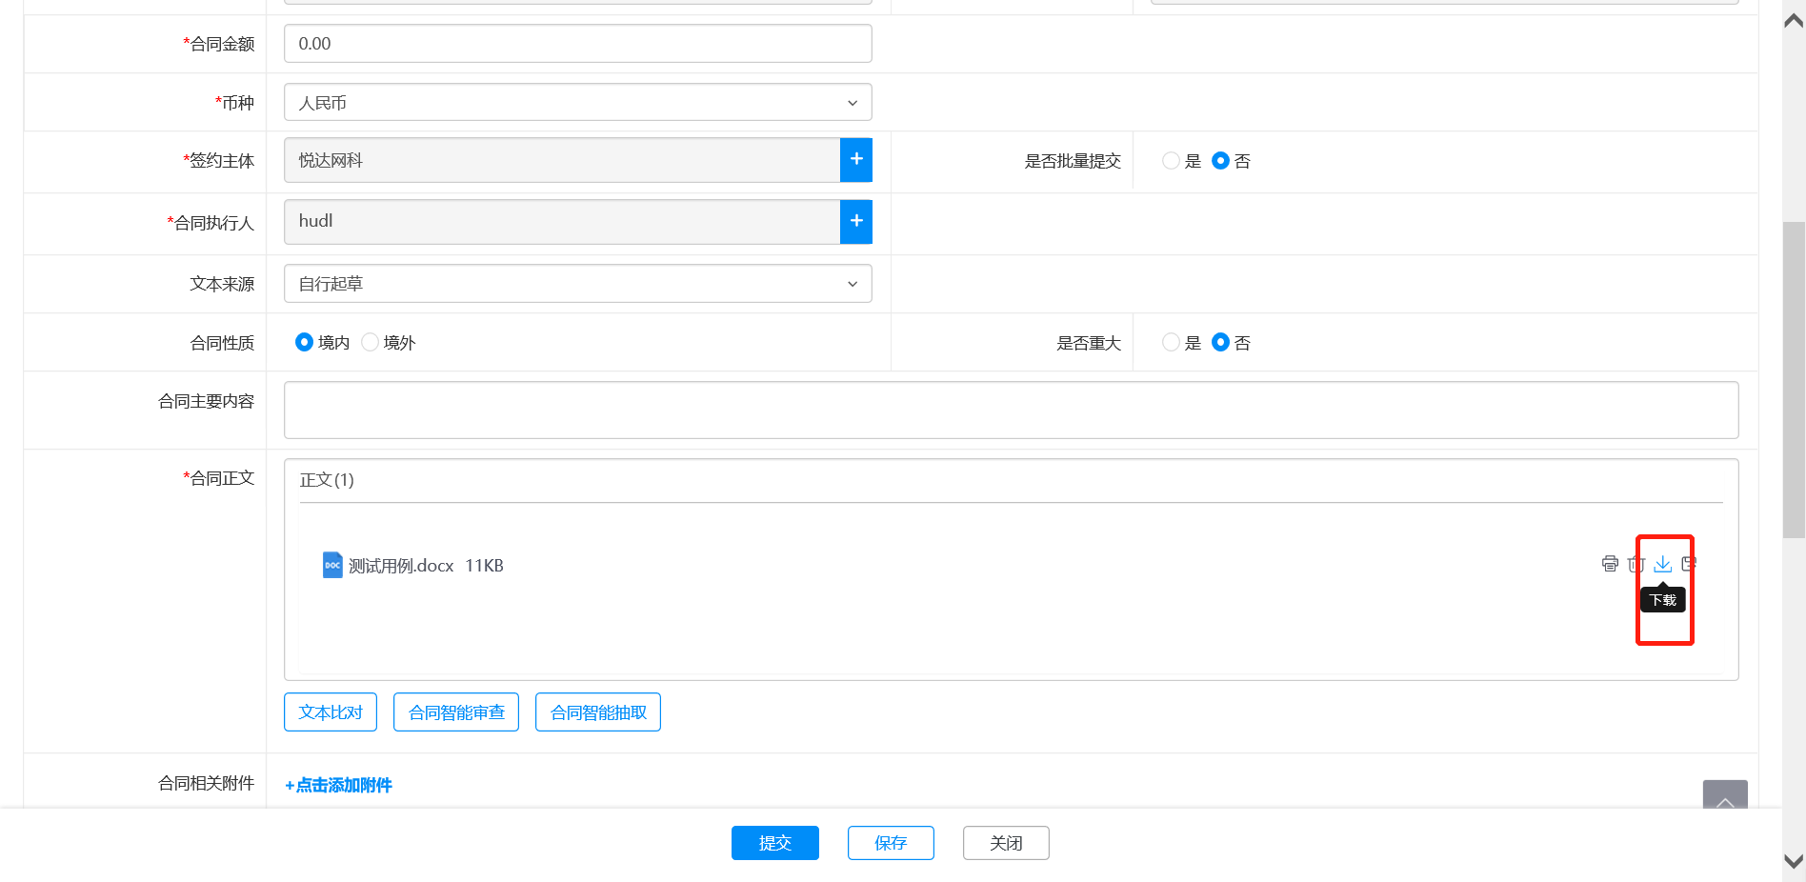
Task: Select 是 for 是否重大
Action: pyautogui.click(x=1172, y=343)
